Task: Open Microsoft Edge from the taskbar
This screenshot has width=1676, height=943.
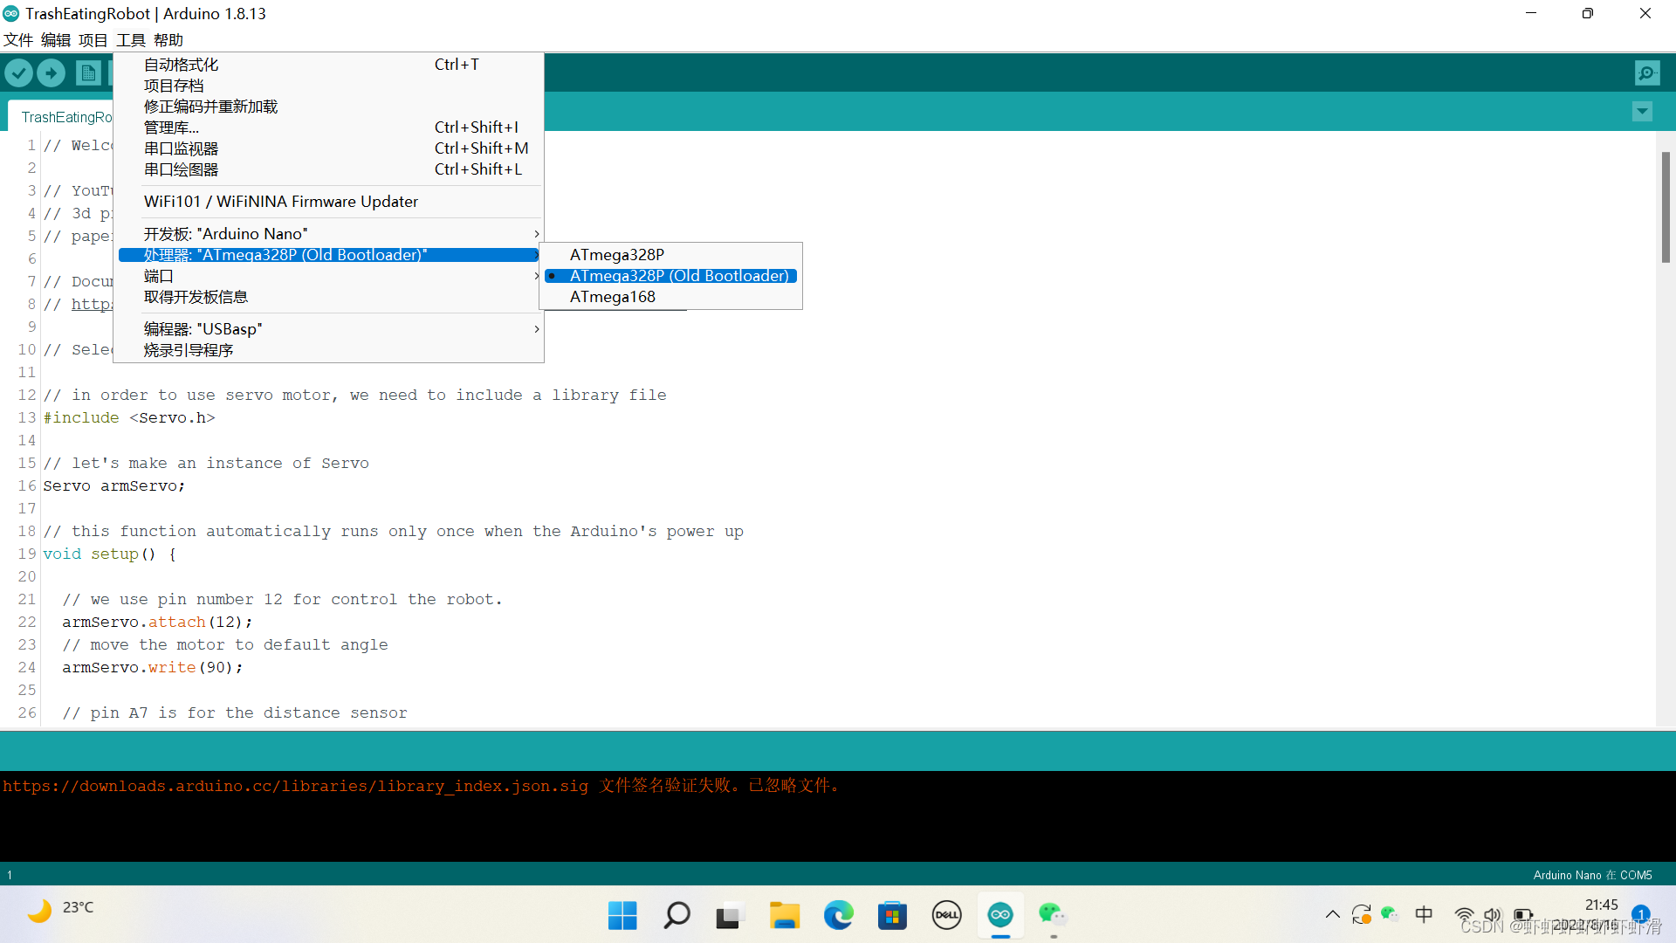Action: pyautogui.click(x=838, y=915)
